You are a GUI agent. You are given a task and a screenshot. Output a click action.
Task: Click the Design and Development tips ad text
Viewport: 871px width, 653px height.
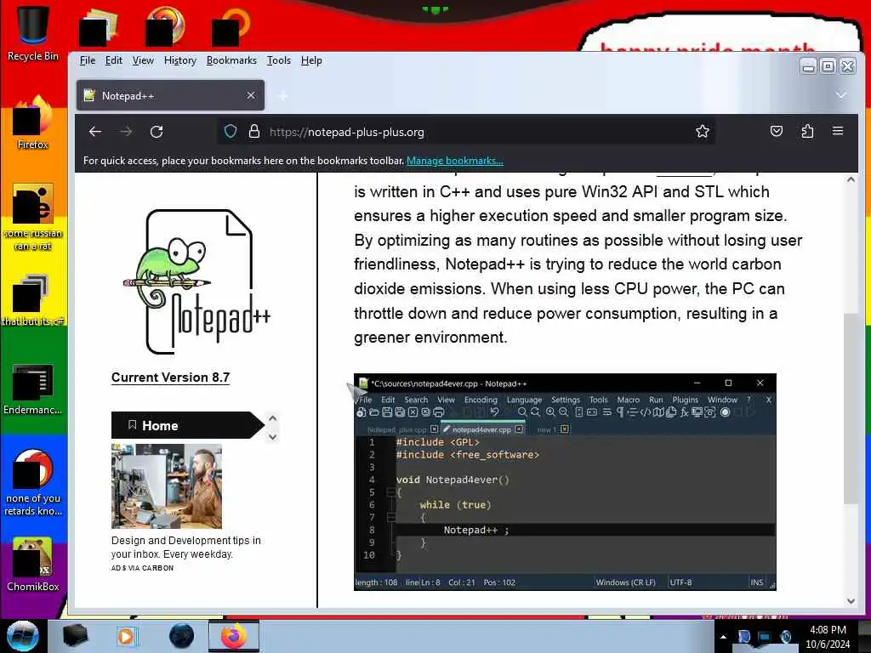coord(185,547)
